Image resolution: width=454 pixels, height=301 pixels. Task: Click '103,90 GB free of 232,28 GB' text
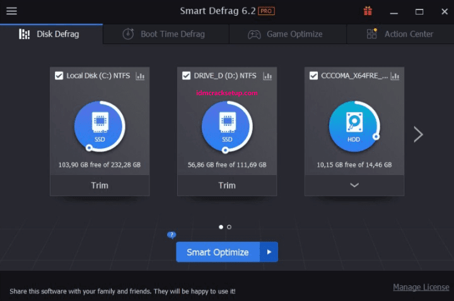pyautogui.click(x=100, y=165)
